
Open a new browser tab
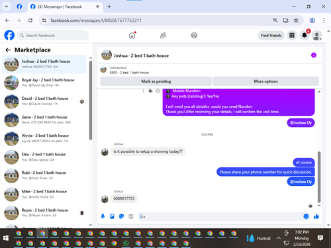click(x=109, y=7)
